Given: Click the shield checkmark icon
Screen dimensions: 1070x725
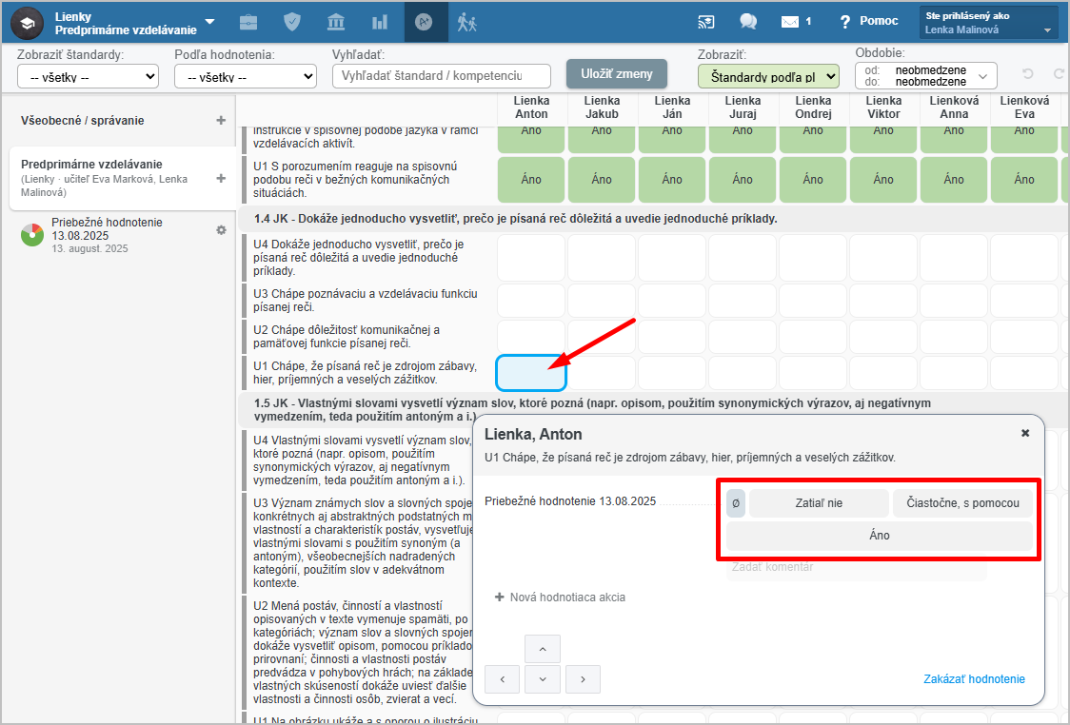Looking at the screenshot, I should 292,22.
